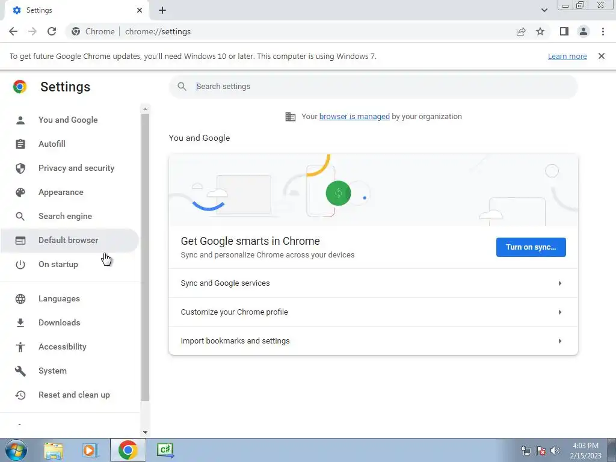Click the chrome://settings address text
This screenshot has height=462, width=616.
[158, 31]
